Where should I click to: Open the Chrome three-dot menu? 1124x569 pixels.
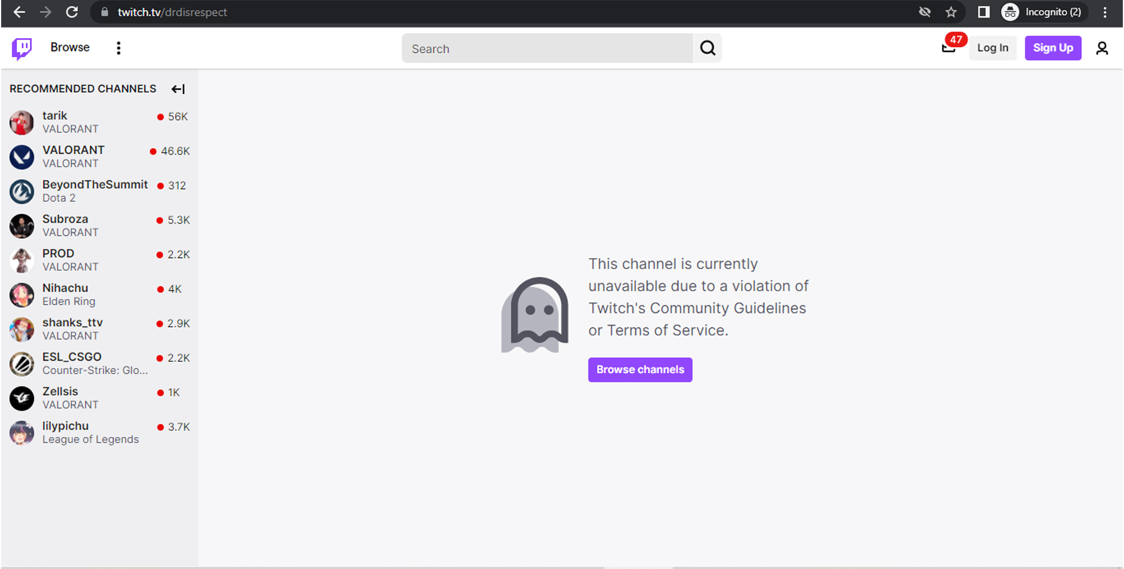tap(1105, 12)
